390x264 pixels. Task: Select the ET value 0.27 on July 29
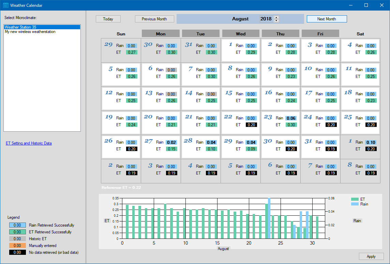[132, 52]
